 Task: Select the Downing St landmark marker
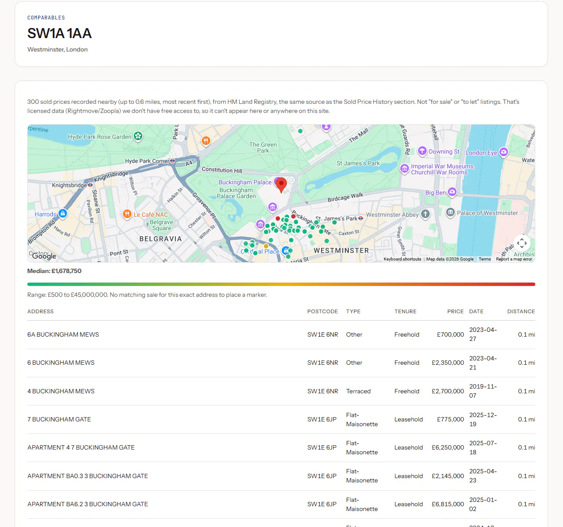(422, 151)
